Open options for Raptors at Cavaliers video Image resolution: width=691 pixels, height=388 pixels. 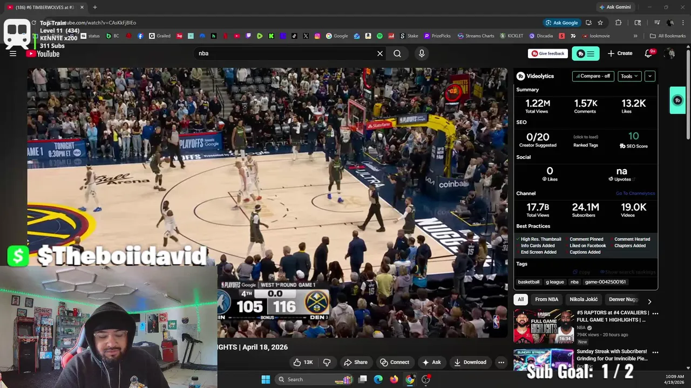pos(655,313)
